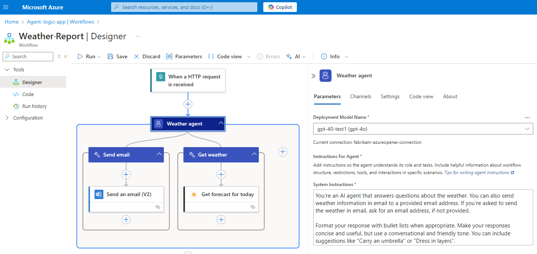537x254 pixels.
Task: Open the Info dropdown chevron
Action: [x=346, y=57]
